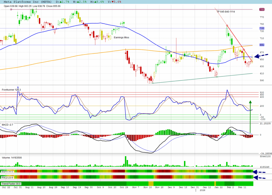Viewport: 272px width, 195px height.
Task: Click the TP 645-840-1114 target label
Action: pyautogui.click(x=226, y=12)
